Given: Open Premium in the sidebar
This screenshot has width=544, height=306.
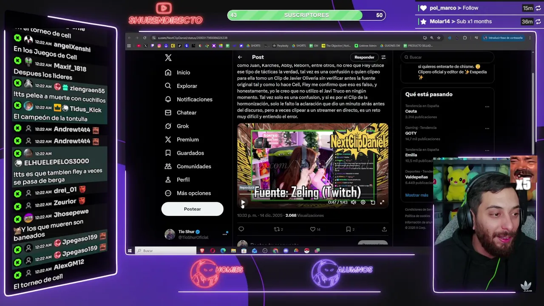Looking at the screenshot, I should click(182, 139).
